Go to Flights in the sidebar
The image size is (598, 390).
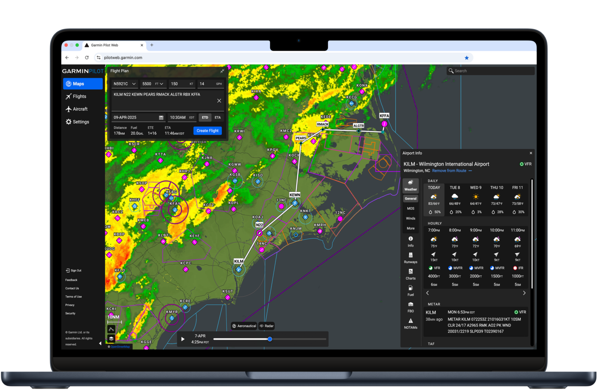point(79,97)
